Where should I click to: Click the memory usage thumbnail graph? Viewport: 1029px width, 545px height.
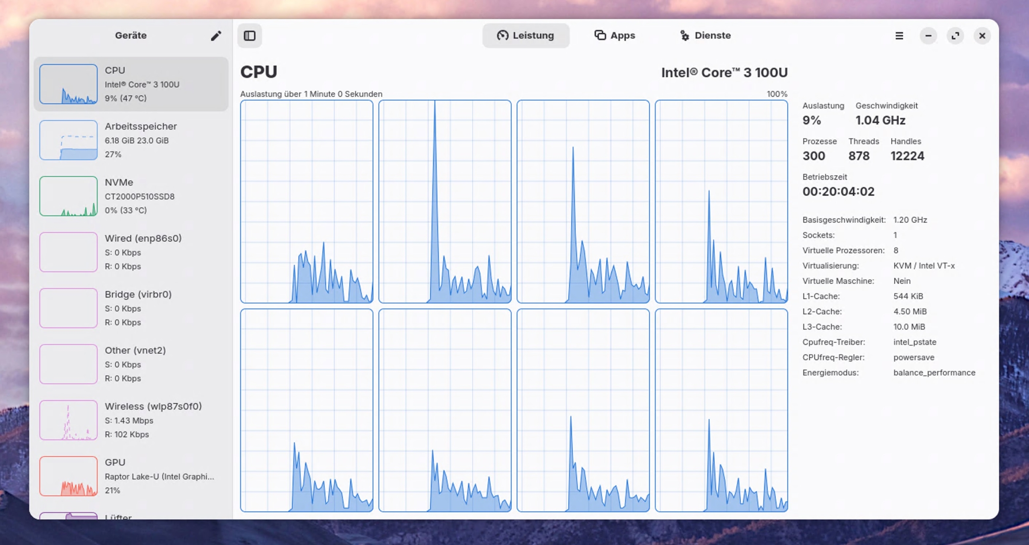pos(68,140)
